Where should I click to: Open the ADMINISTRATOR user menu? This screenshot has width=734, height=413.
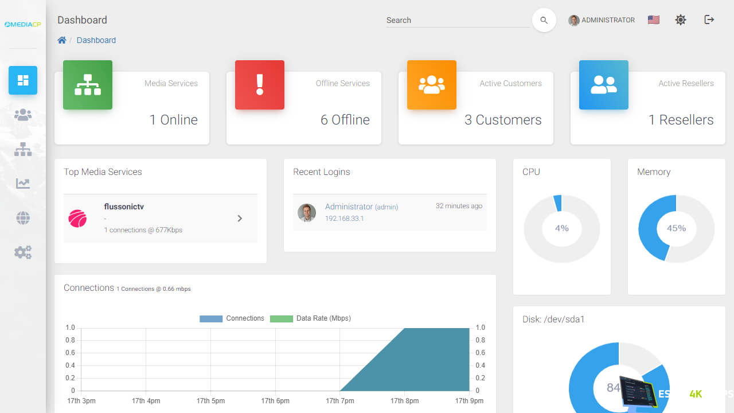pyautogui.click(x=602, y=20)
